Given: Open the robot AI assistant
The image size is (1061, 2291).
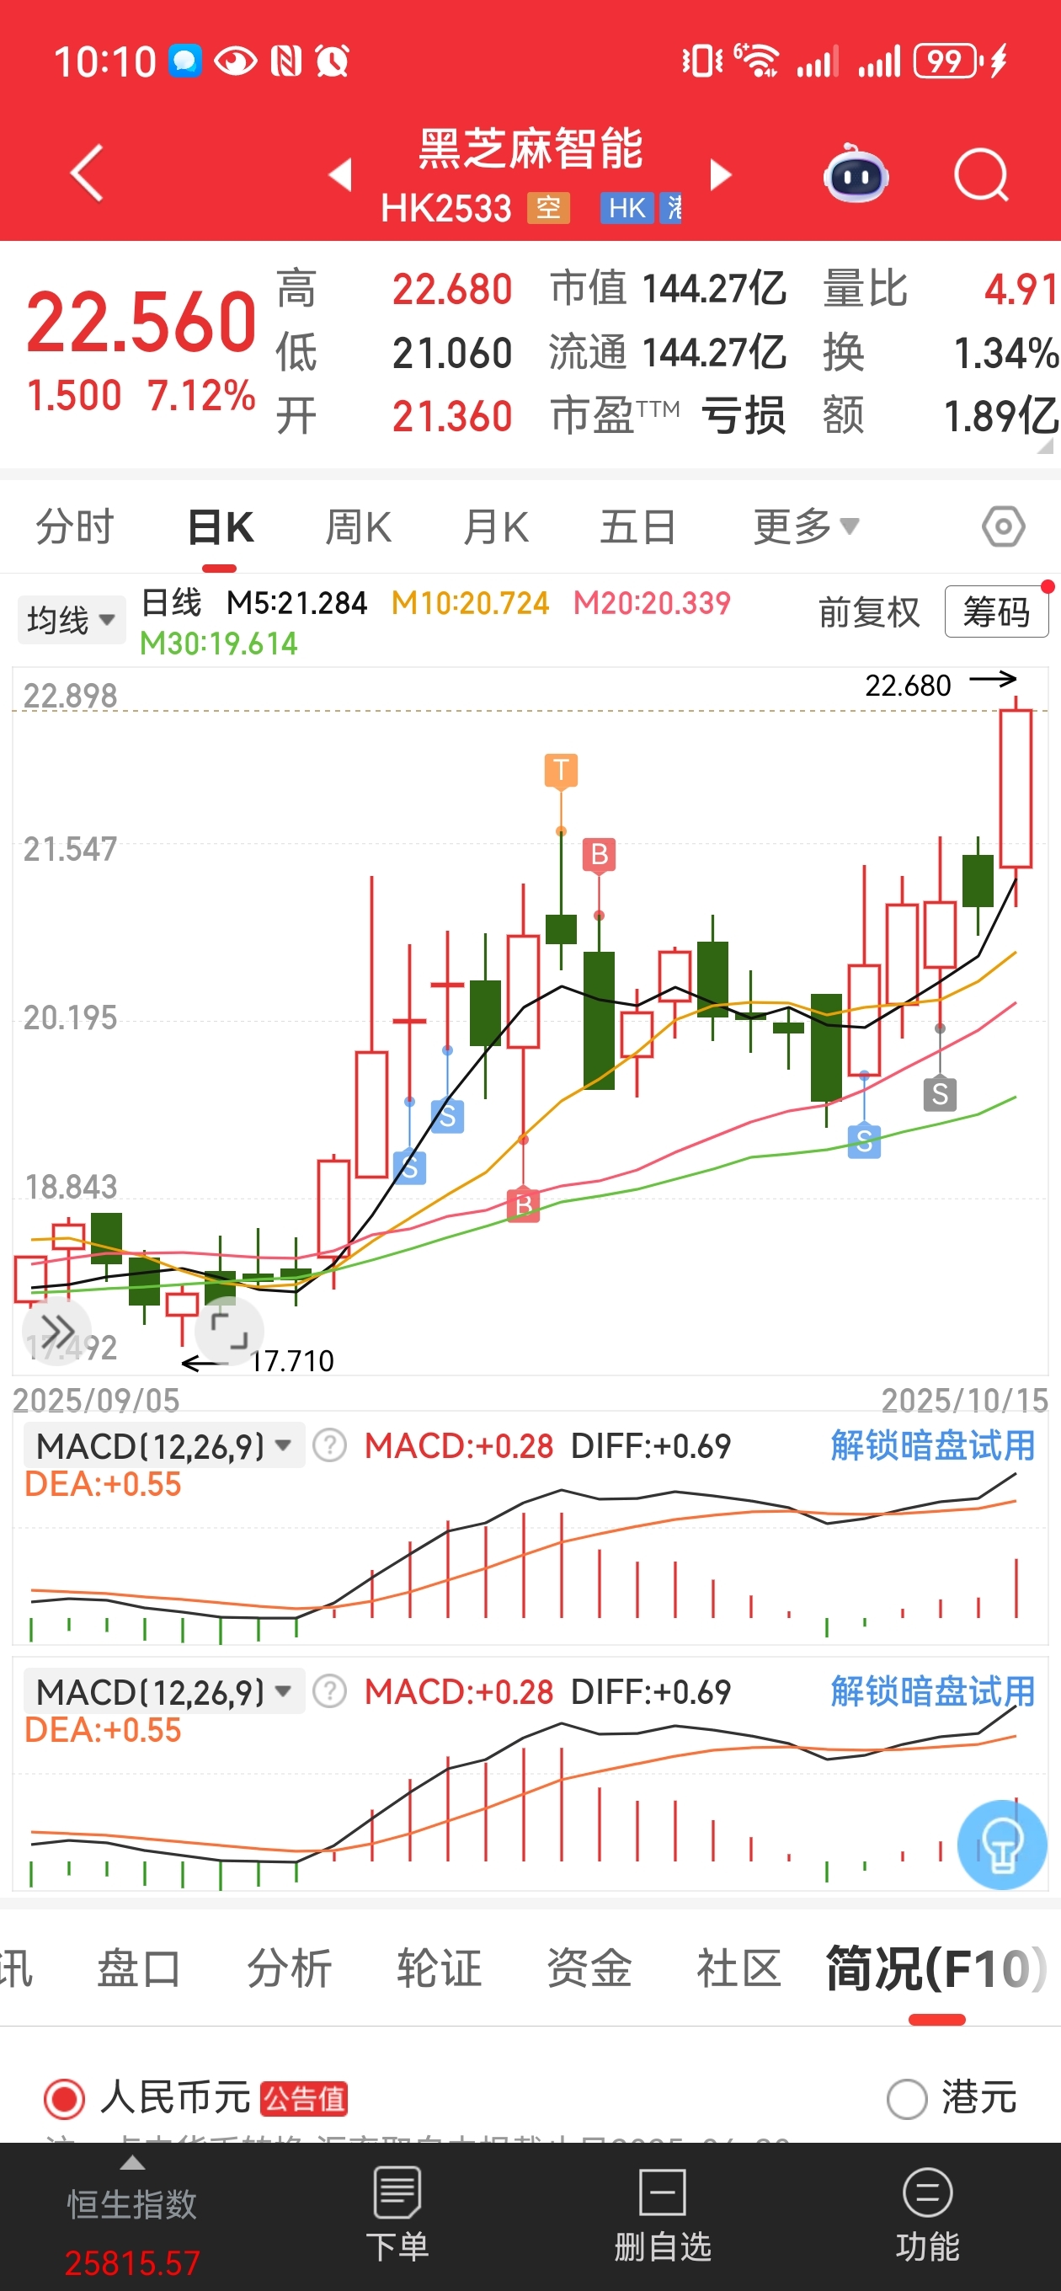Looking at the screenshot, I should click(856, 174).
